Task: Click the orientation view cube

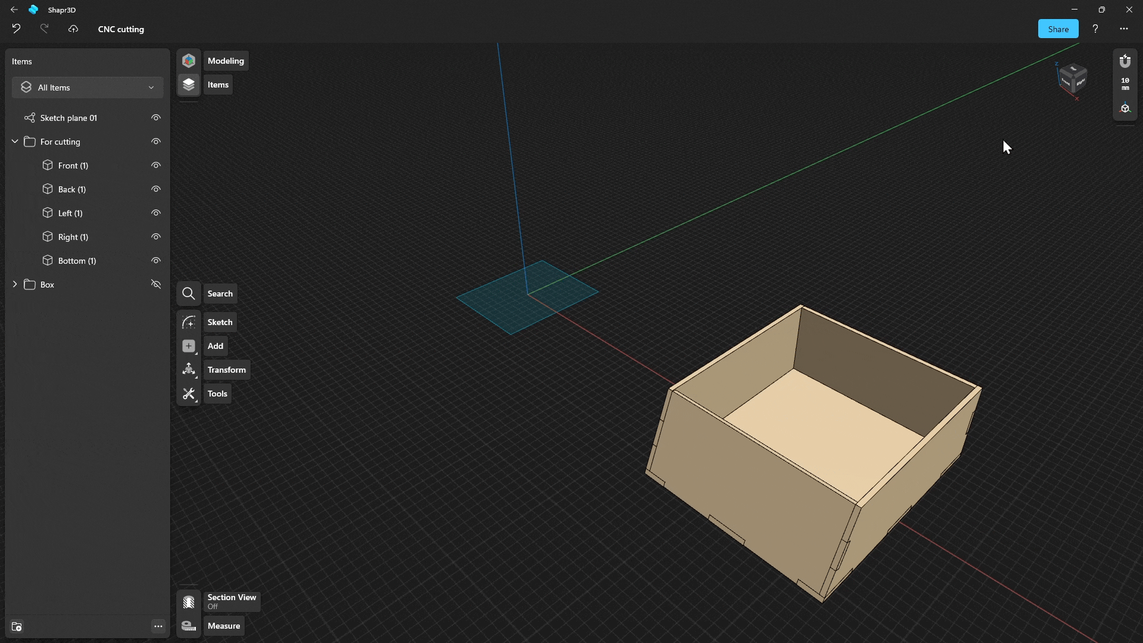Action: click(x=1073, y=79)
